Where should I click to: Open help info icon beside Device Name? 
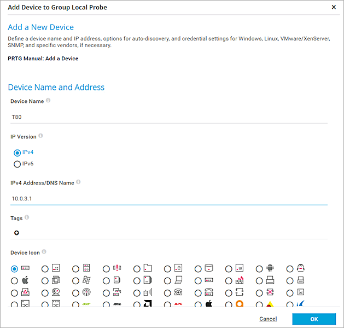click(x=48, y=101)
